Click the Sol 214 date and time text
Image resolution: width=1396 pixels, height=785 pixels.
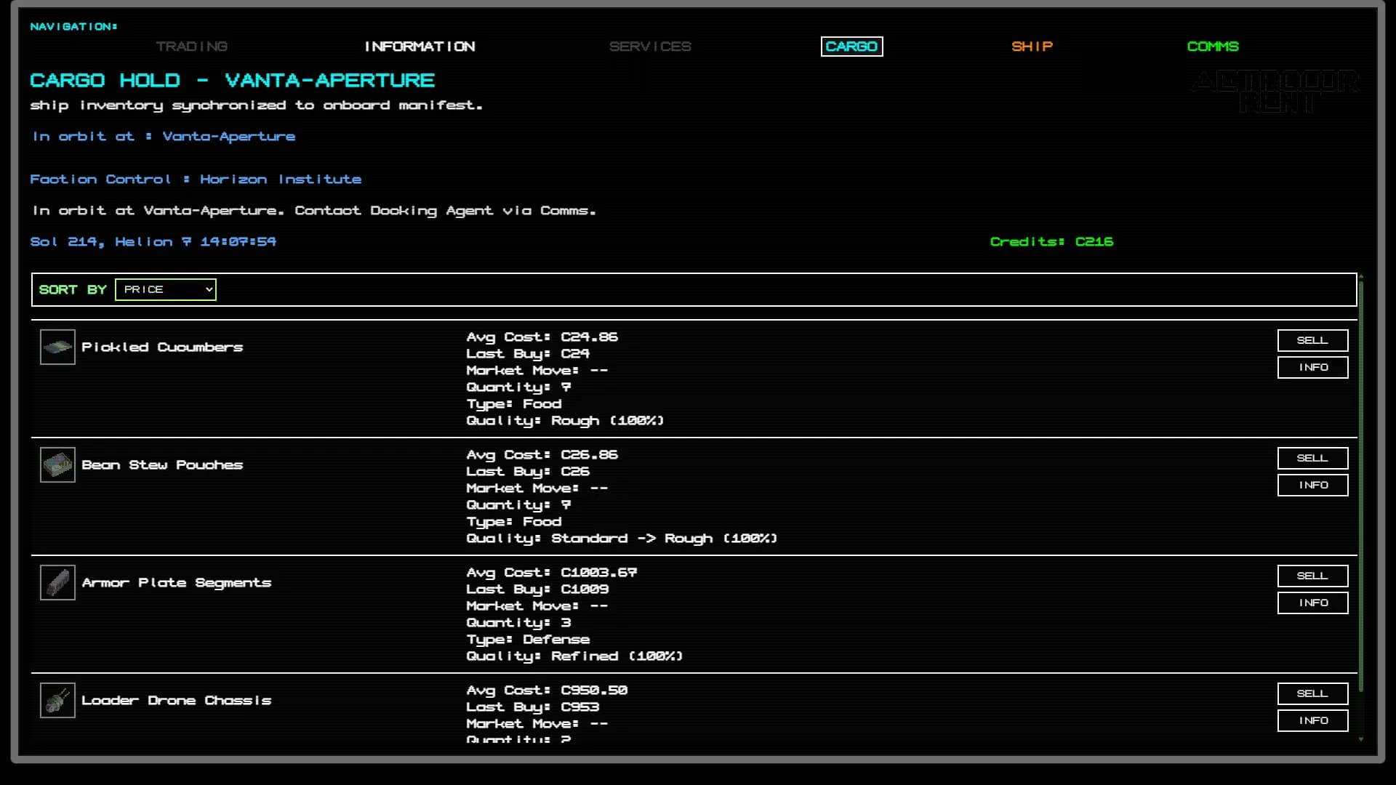(x=153, y=241)
